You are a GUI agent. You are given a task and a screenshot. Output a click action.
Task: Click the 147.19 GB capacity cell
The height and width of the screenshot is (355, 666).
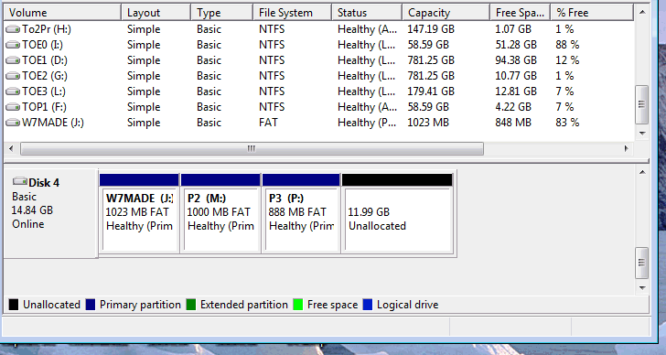point(431,29)
